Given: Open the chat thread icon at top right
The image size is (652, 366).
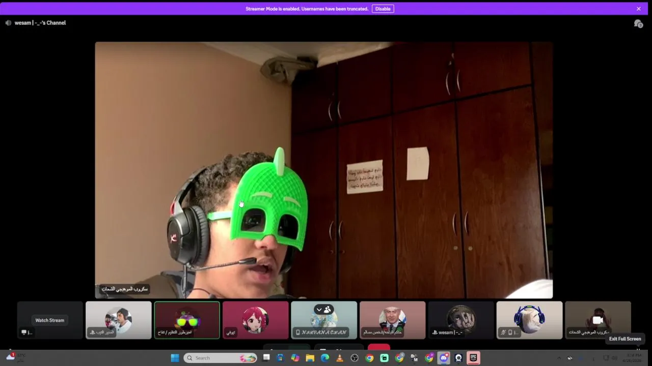Looking at the screenshot, I should (x=638, y=23).
